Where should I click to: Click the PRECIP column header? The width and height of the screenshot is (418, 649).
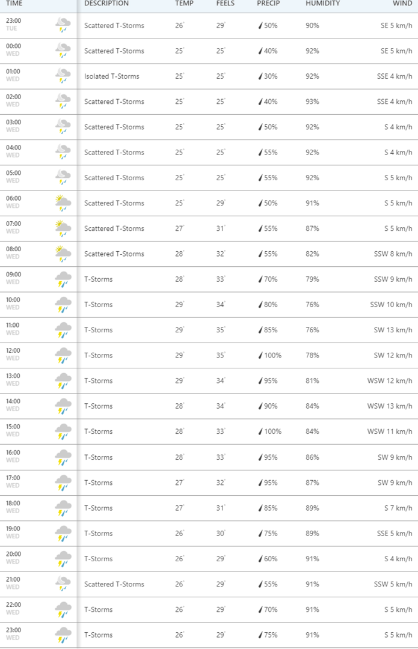[267, 4]
